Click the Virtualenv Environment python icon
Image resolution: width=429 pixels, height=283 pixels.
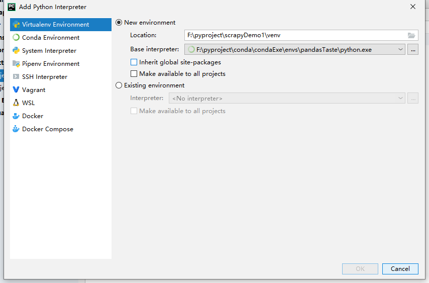point(16,25)
